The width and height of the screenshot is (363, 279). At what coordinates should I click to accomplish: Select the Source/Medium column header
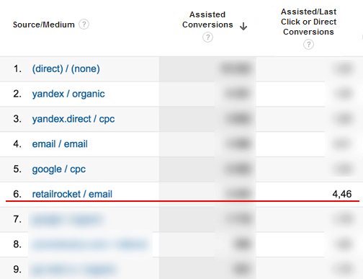[x=44, y=25]
